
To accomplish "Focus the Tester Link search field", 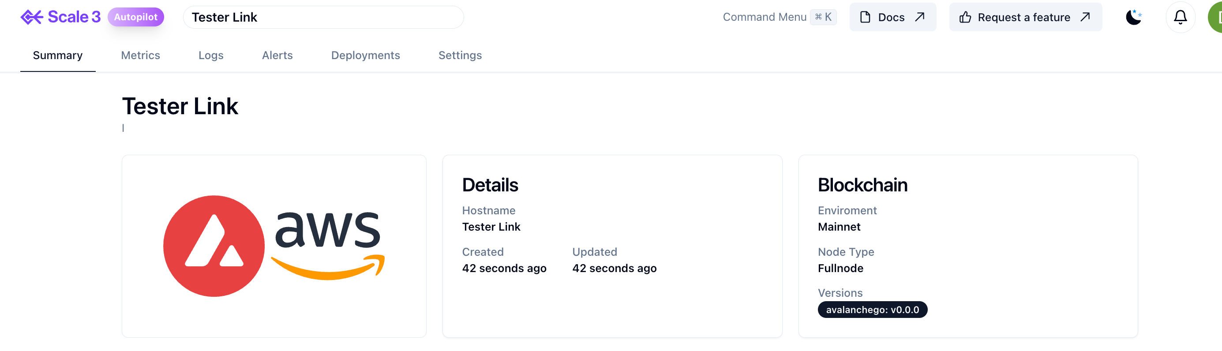I will (323, 17).
